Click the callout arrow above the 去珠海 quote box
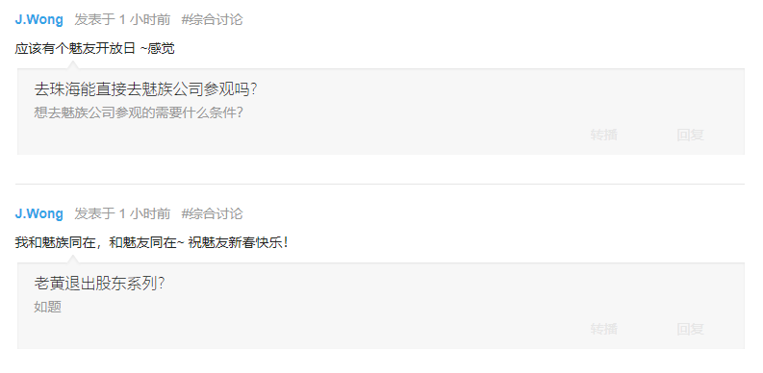 coord(72,65)
